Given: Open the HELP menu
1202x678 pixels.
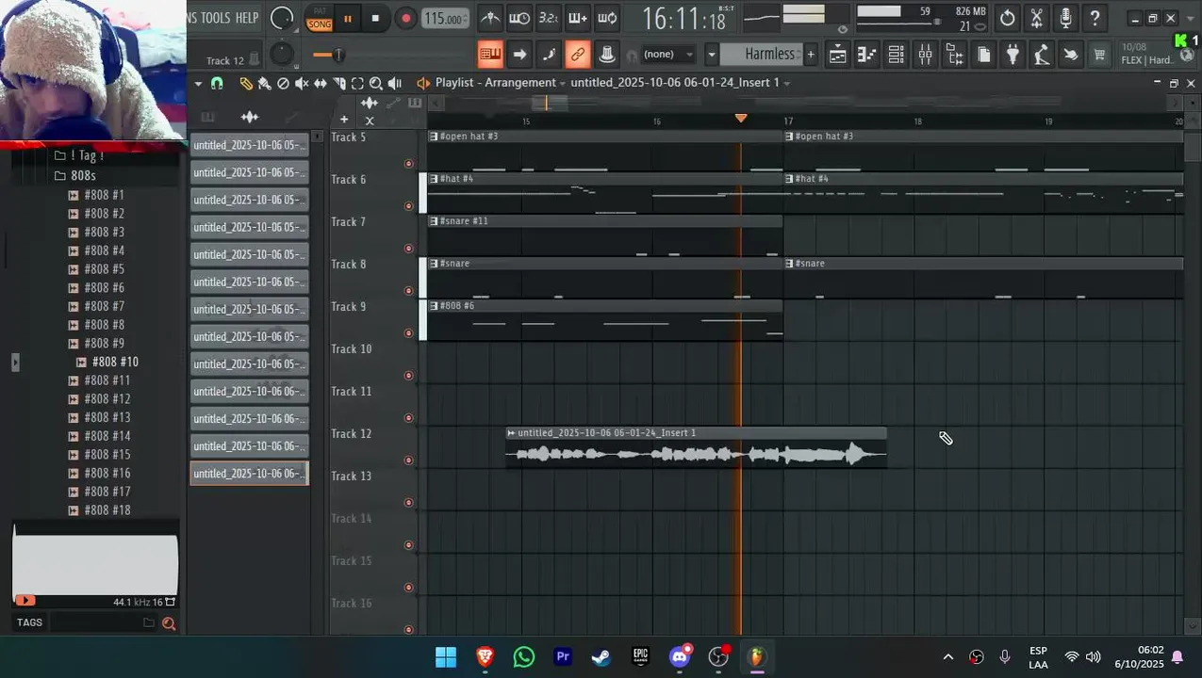Looking at the screenshot, I should click(x=247, y=18).
